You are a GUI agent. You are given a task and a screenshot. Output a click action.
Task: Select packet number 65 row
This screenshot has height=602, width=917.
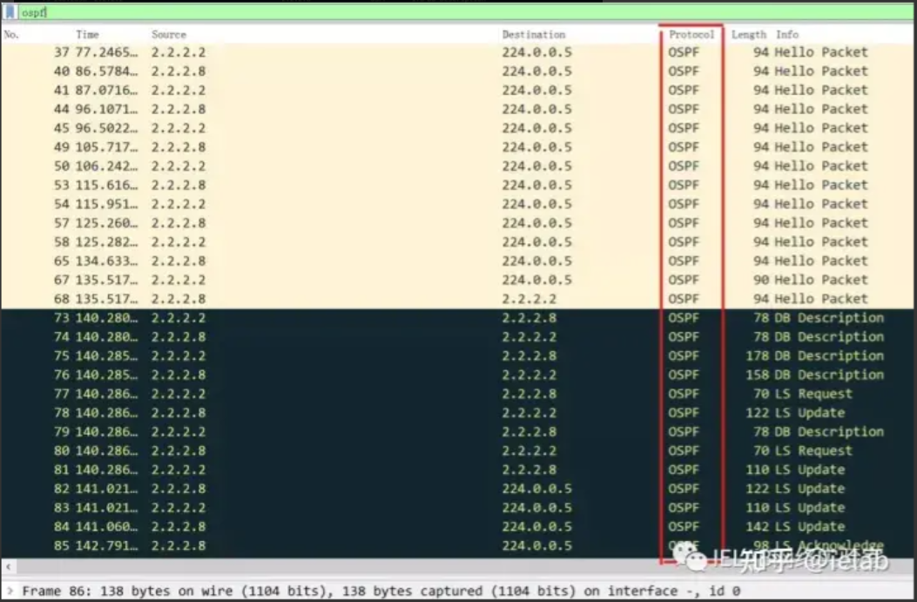(457, 261)
